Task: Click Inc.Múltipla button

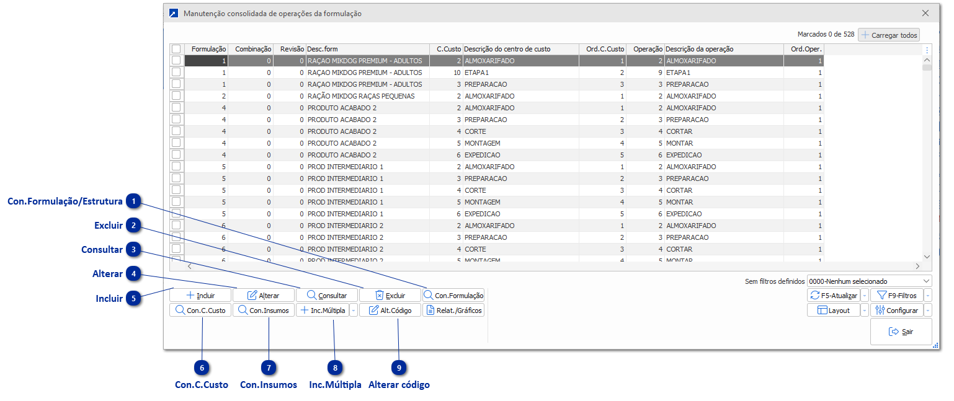Action: 323,311
